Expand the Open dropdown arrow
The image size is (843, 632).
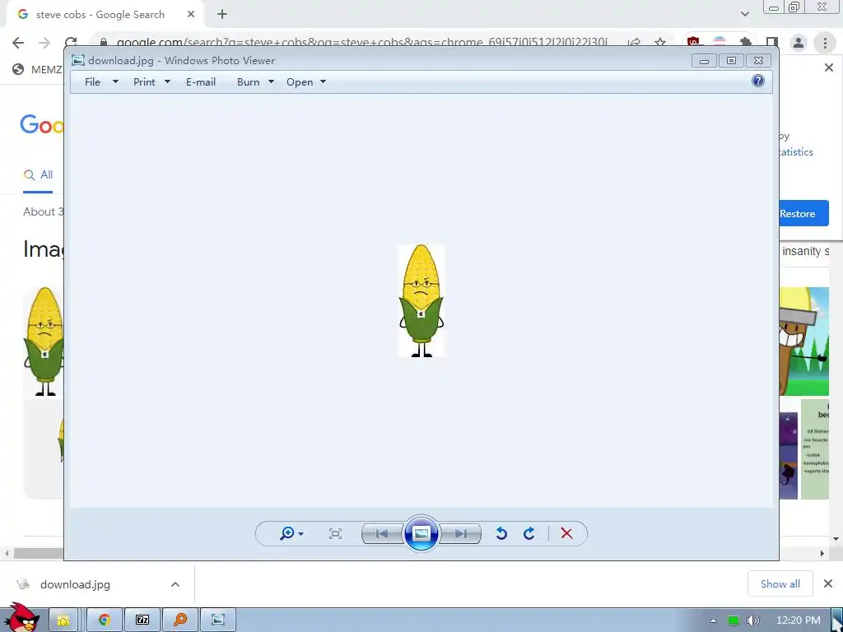point(323,81)
